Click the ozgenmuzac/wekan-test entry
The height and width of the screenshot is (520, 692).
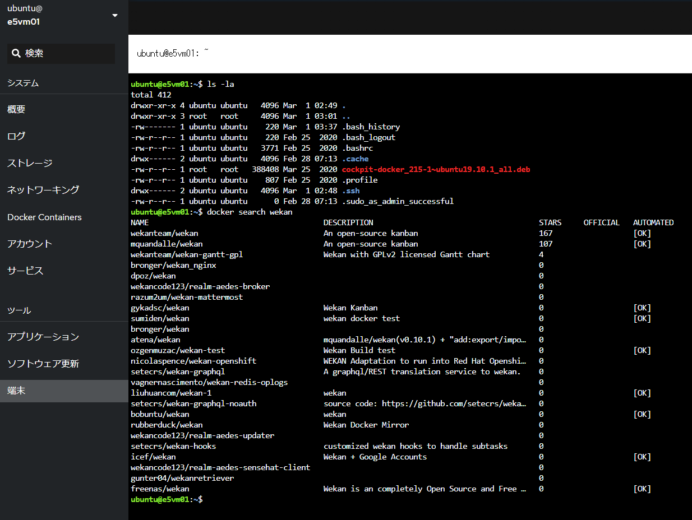click(x=178, y=350)
